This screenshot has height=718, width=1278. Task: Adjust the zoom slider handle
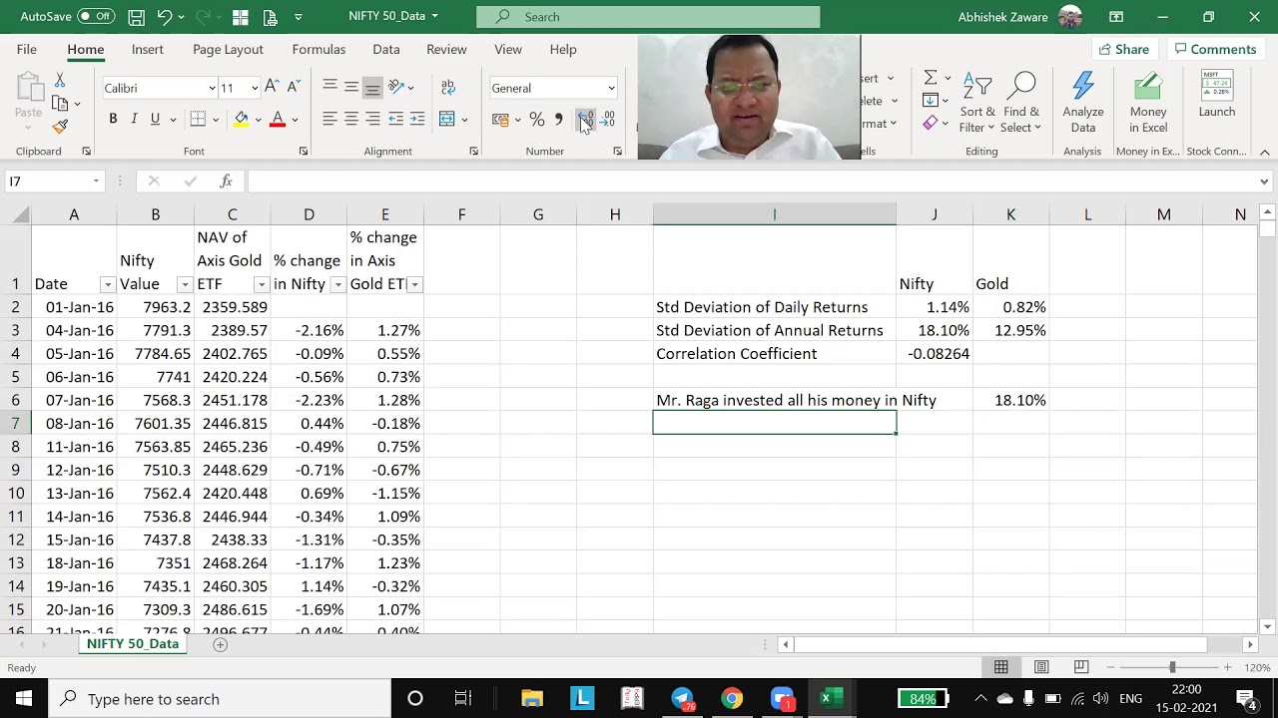pos(1172,667)
